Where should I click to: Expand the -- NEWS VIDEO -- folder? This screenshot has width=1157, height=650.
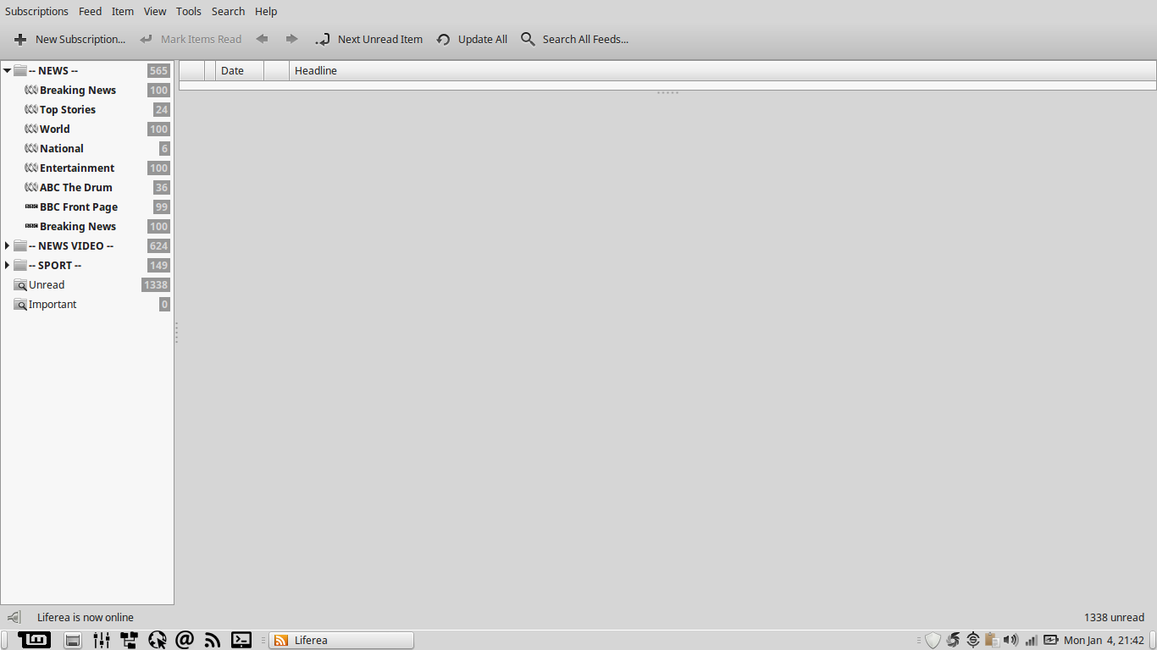(x=7, y=245)
